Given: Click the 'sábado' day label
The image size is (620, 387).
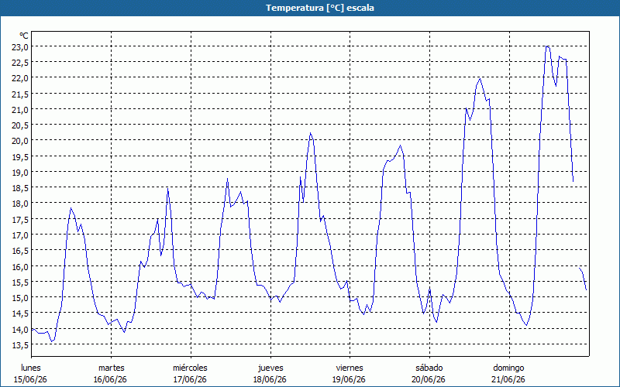Looking at the screenshot, I should pyautogui.click(x=429, y=368).
